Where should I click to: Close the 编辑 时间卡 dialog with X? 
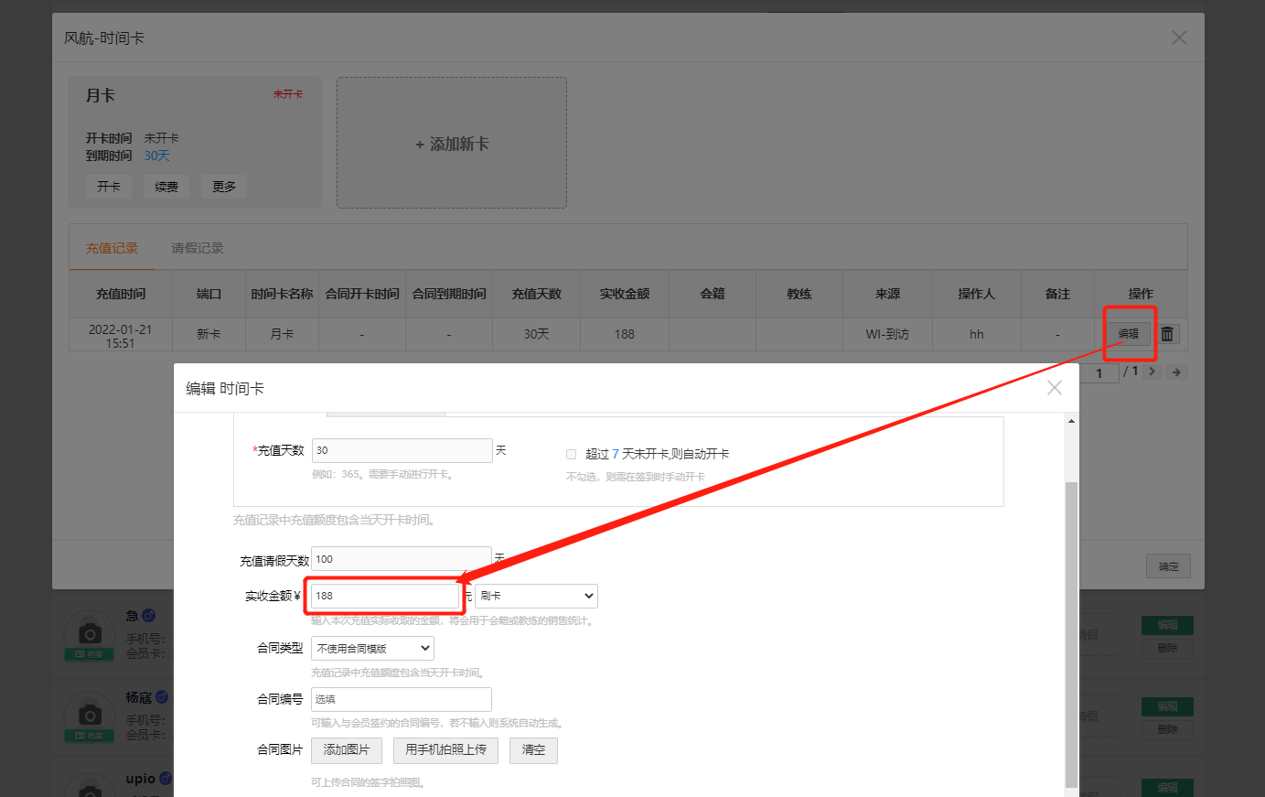pyautogui.click(x=1054, y=388)
